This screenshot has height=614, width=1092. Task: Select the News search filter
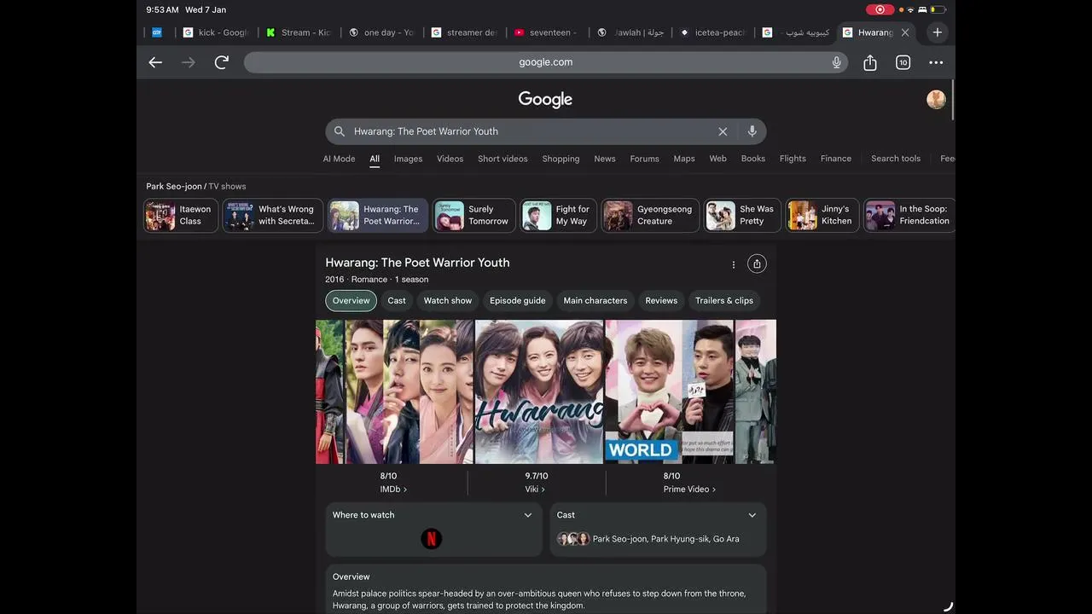tap(605, 159)
